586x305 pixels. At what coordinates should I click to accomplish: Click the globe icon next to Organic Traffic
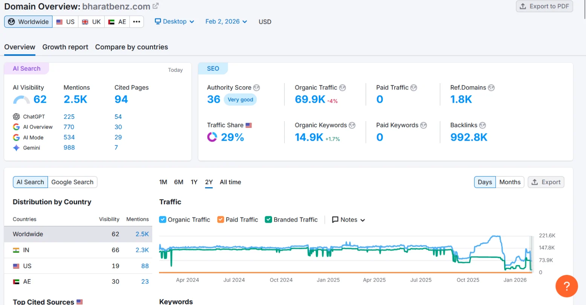[342, 88]
